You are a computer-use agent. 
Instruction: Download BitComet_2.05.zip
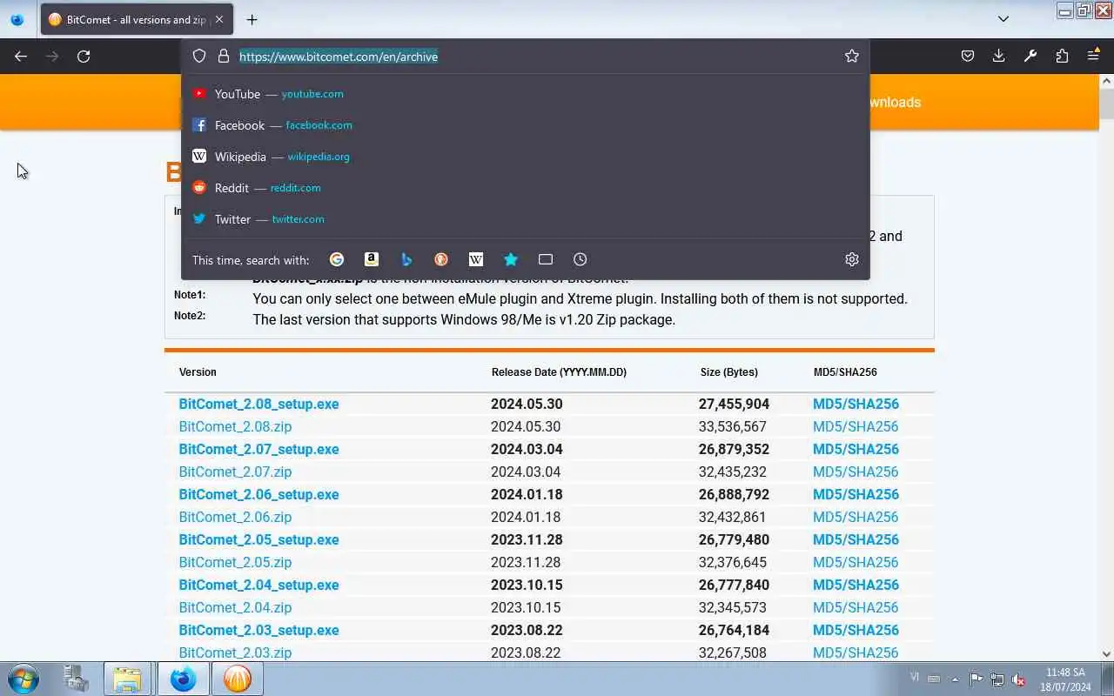235,562
